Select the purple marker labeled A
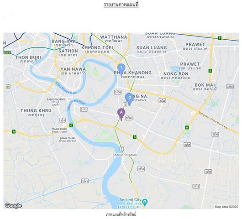Screen dimensions: 242x219 (121, 114)
